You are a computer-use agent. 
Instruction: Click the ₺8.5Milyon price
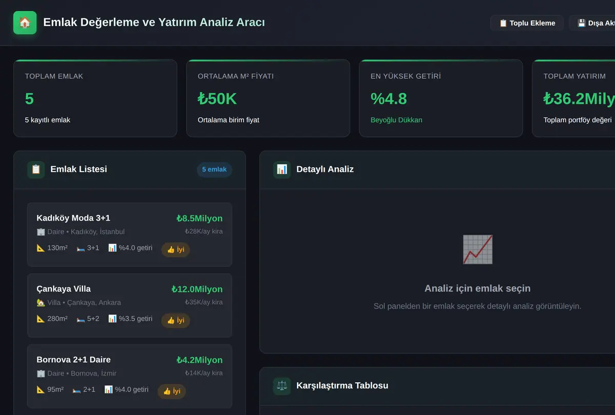(x=199, y=219)
